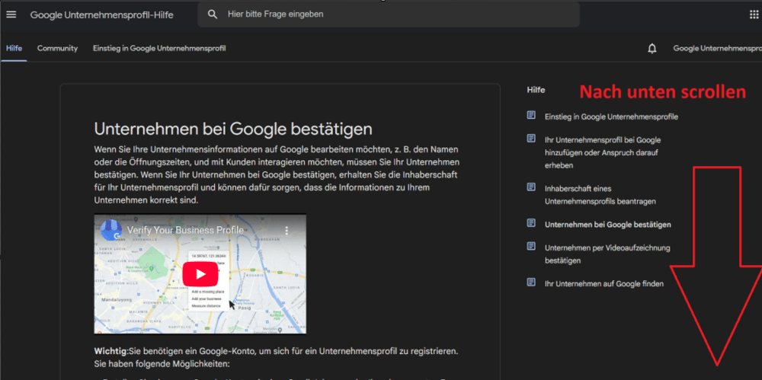Click the article icon beside Ihr Unternehmensprofil bei Google hinzufügen
The height and width of the screenshot is (380, 762).
click(531, 139)
